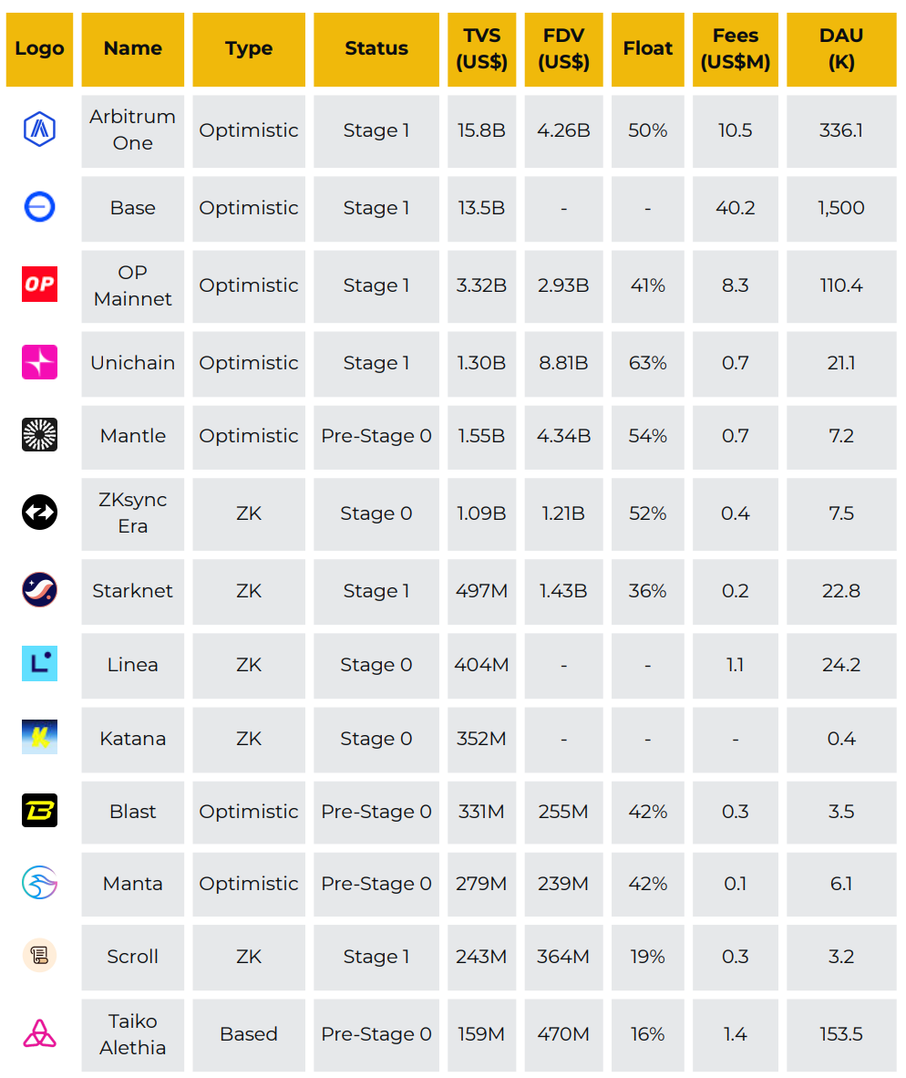Click the pink Unichain logo
This screenshot has width=906, height=1078.
point(39,362)
